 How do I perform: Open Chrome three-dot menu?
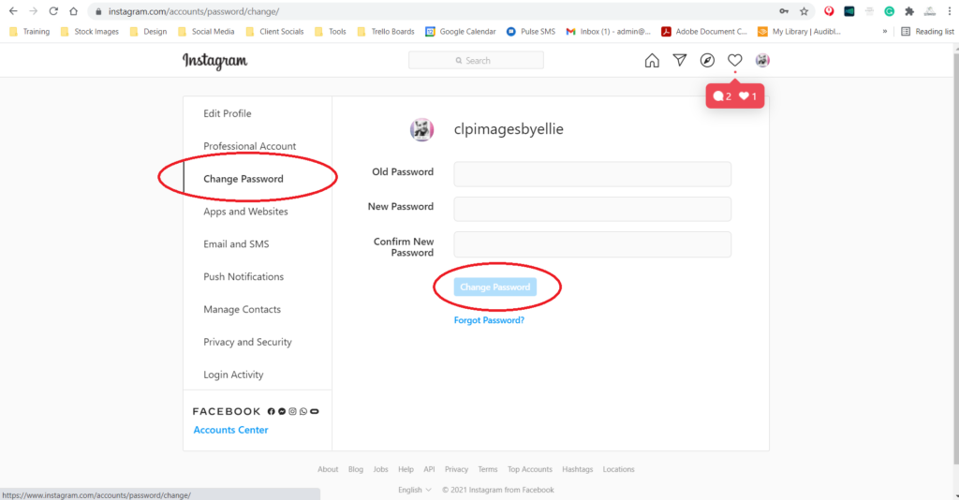950,11
